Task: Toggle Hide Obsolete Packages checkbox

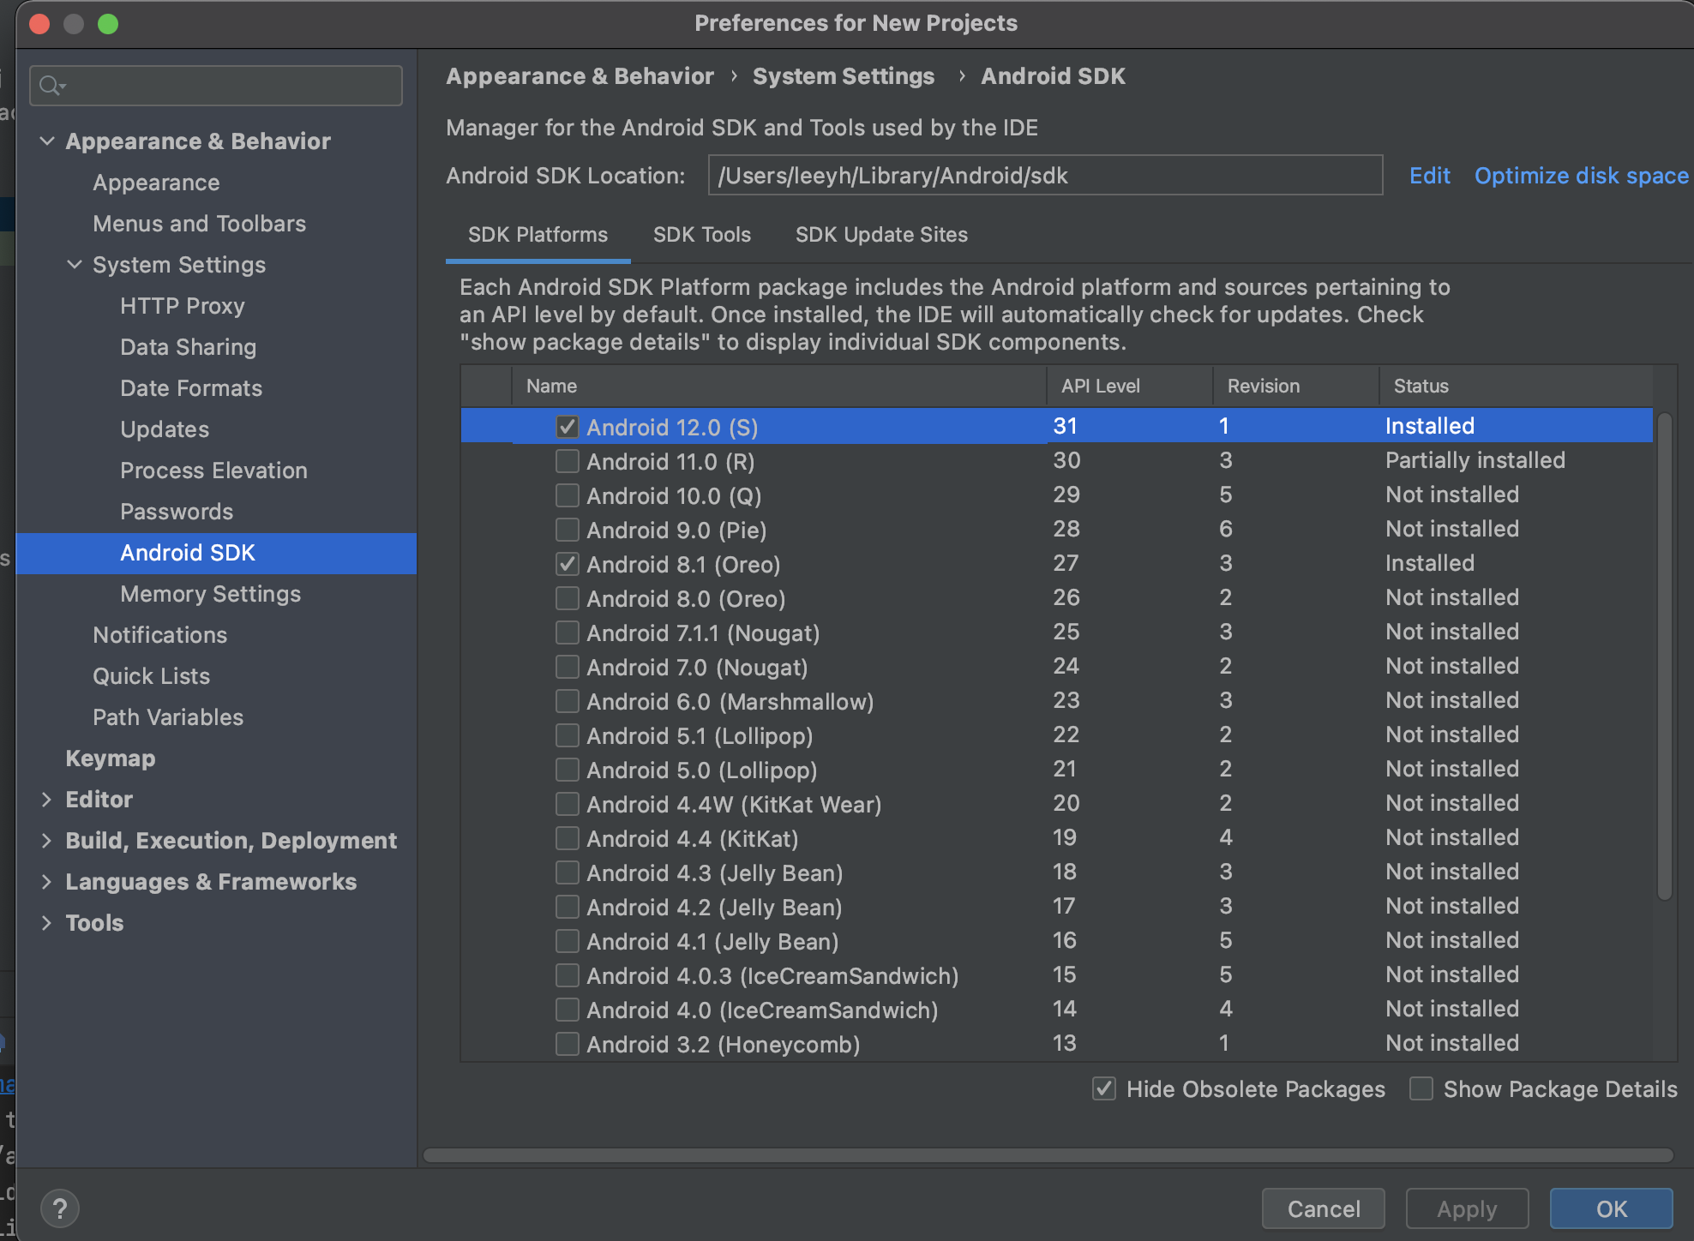Action: [1104, 1088]
